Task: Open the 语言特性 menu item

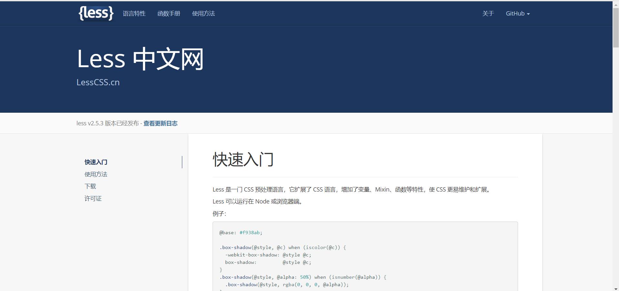Action: tap(134, 14)
